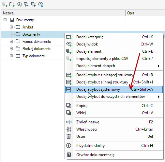Click the collapse all toolbar icon
Image resolution: width=165 pixels, height=162 pixels.
point(26,5)
